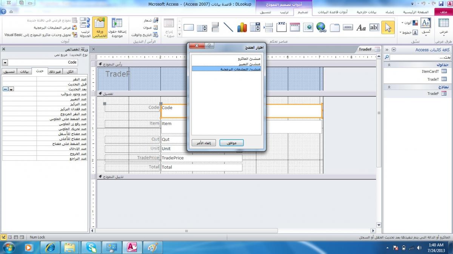The width and height of the screenshot is (453, 254).
Task: Choose the pointer Select tool
Action: [x=388, y=27]
